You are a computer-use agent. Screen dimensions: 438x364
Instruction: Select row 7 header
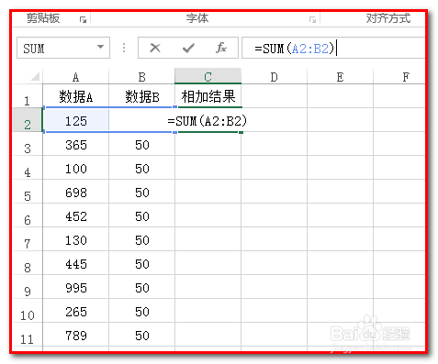28,239
